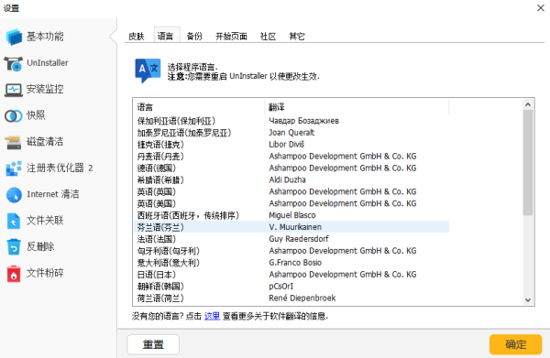Choose 意大利语(意大利) language row
This screenshot has width=550, height=358.
(x=291, y=263)
